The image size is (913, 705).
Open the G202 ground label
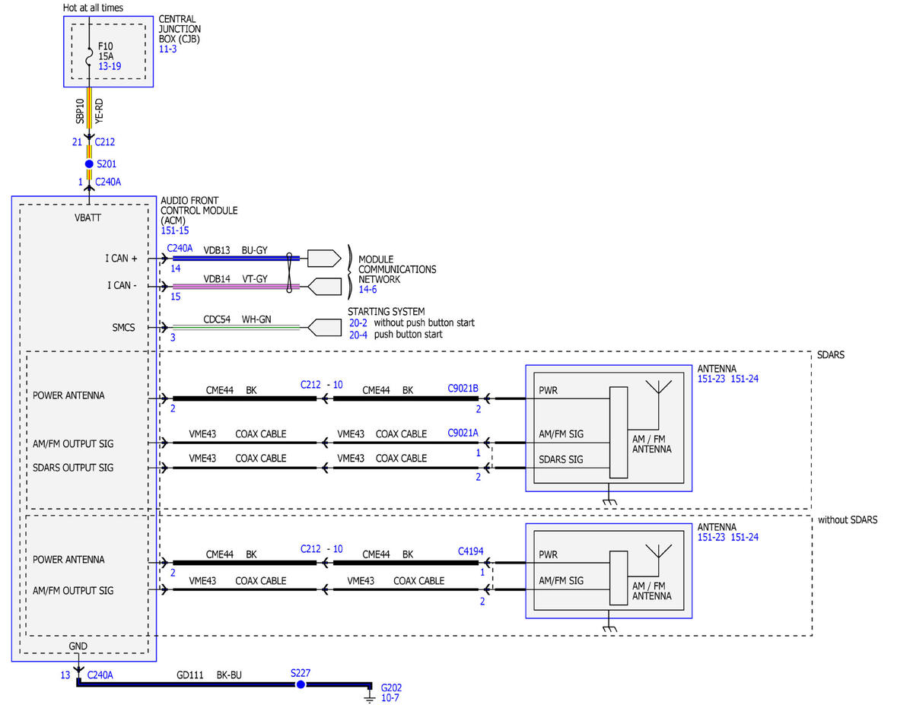pyautogui.click(x=391, y=687)
